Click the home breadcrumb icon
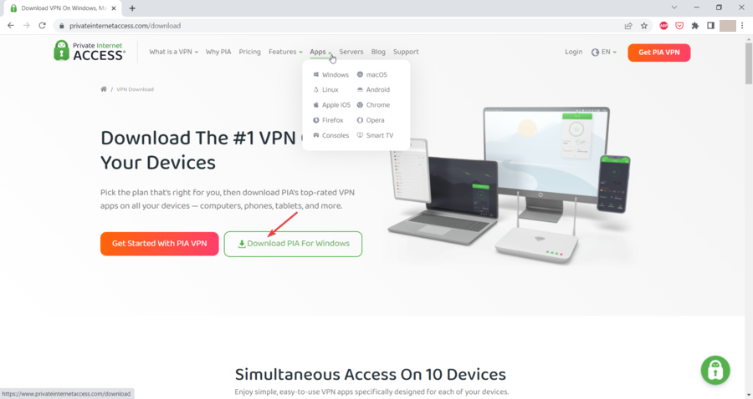This screenshot has height=399, width=753. [103, 89]
